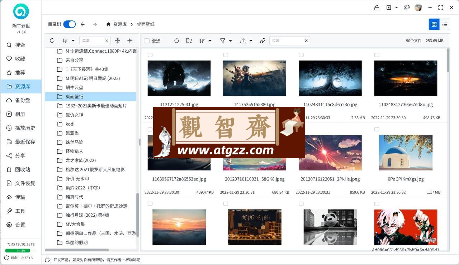Screen dimensions: 459x265
Task: Open the user avatar in the title bar
Action: click(418, 8)
